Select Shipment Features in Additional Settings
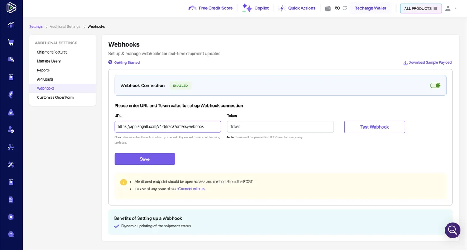Image resolution: width=467 pixels, height=250 pixels. point(52,52)
